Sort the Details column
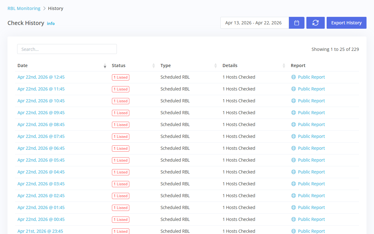Viewport: 374px width, 234px height. 284,66
